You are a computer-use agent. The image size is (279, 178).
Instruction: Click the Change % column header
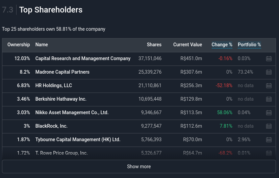coord(222,45)
